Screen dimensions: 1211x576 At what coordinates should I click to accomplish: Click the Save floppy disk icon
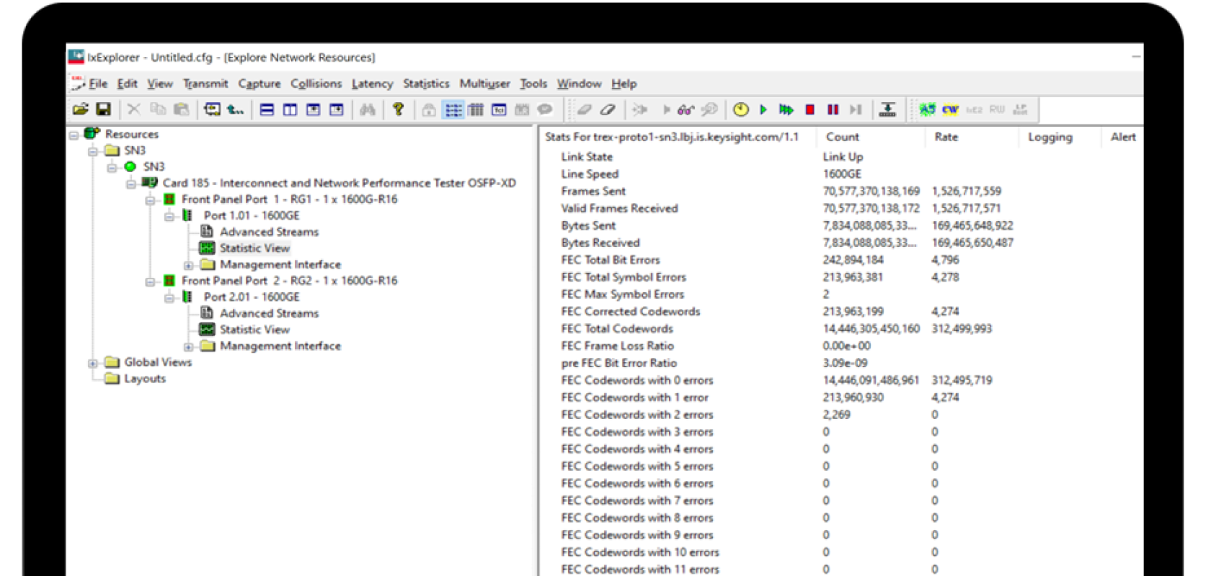coord(104,109)
